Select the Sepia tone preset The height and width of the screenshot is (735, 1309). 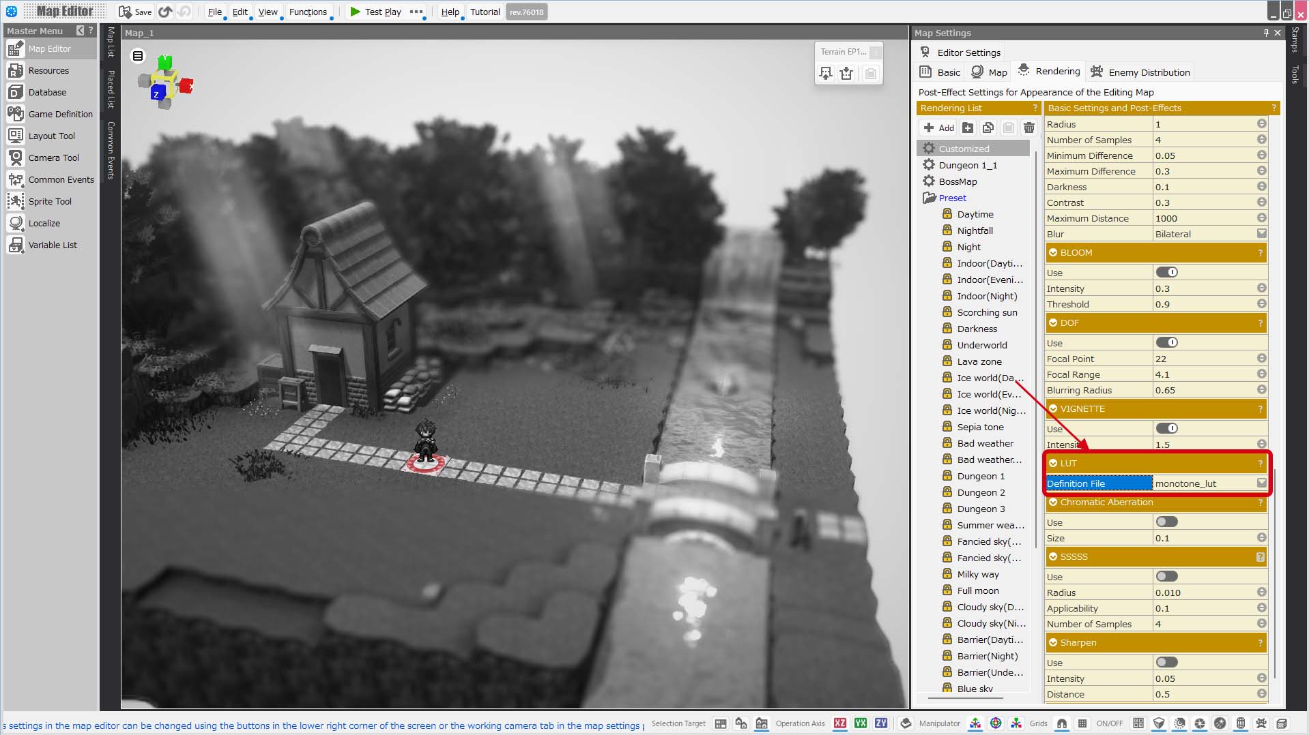pyautogui.click(x=980, y=427)
